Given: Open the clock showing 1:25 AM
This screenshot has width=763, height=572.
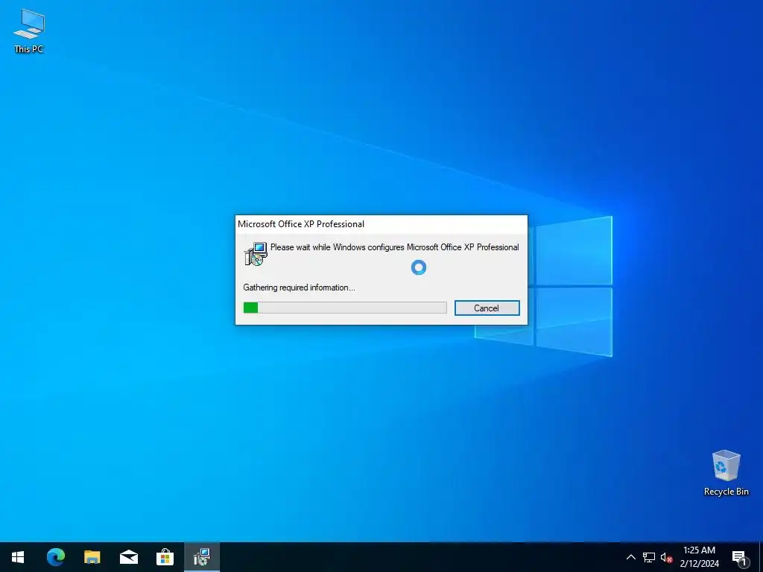Looking at the screenshot, I should point(699,557).
